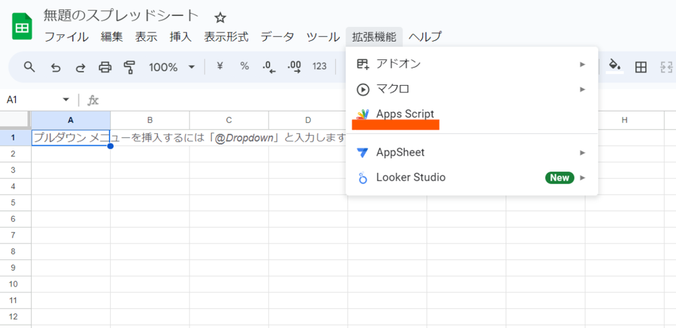Image resolution: width=676 pixels, height=328 pixels.
Task: Click the redo arrow icon
Action: tap(80, 67)
